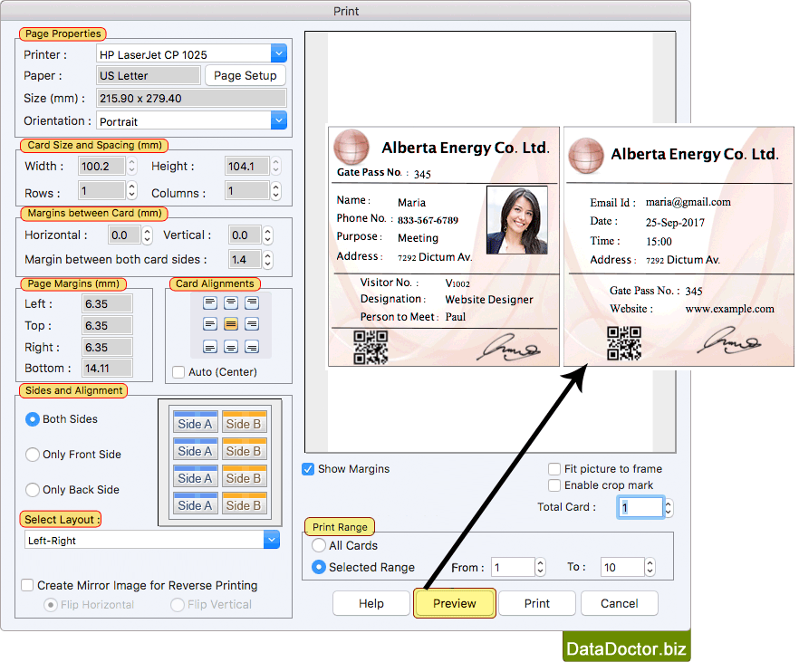Click the US Letter paper field
The image size is (799, 662).
149,75
